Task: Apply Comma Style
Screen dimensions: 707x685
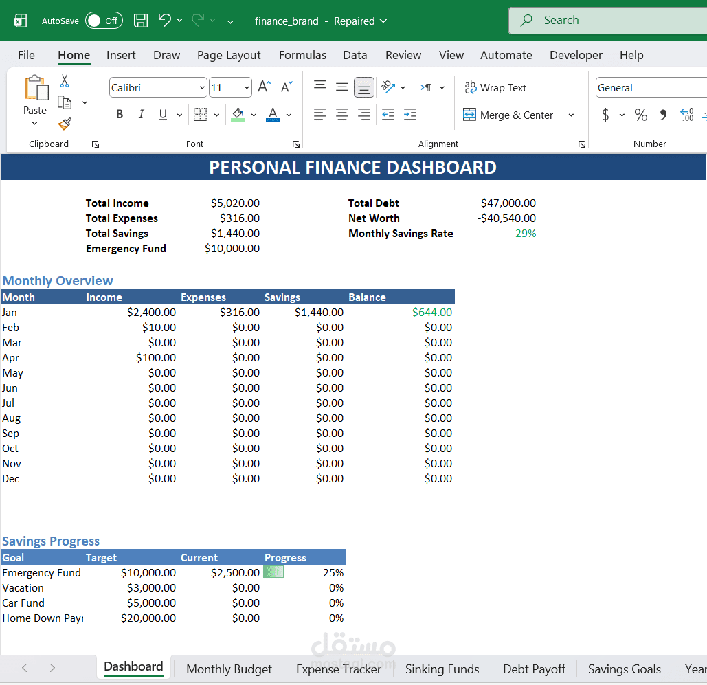Action: click(663, 115)
